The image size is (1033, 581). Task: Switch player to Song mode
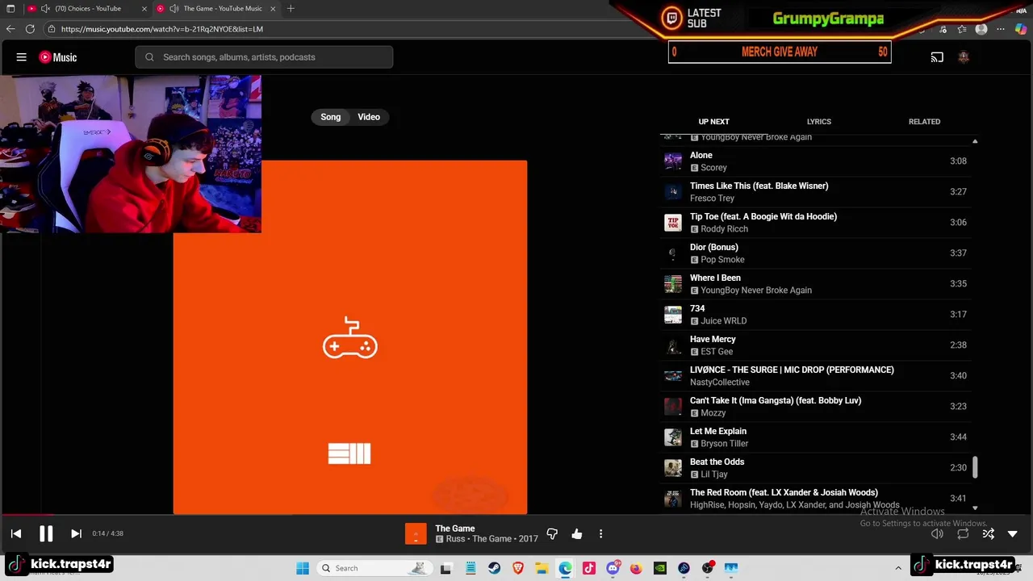[x=331, y=117]
